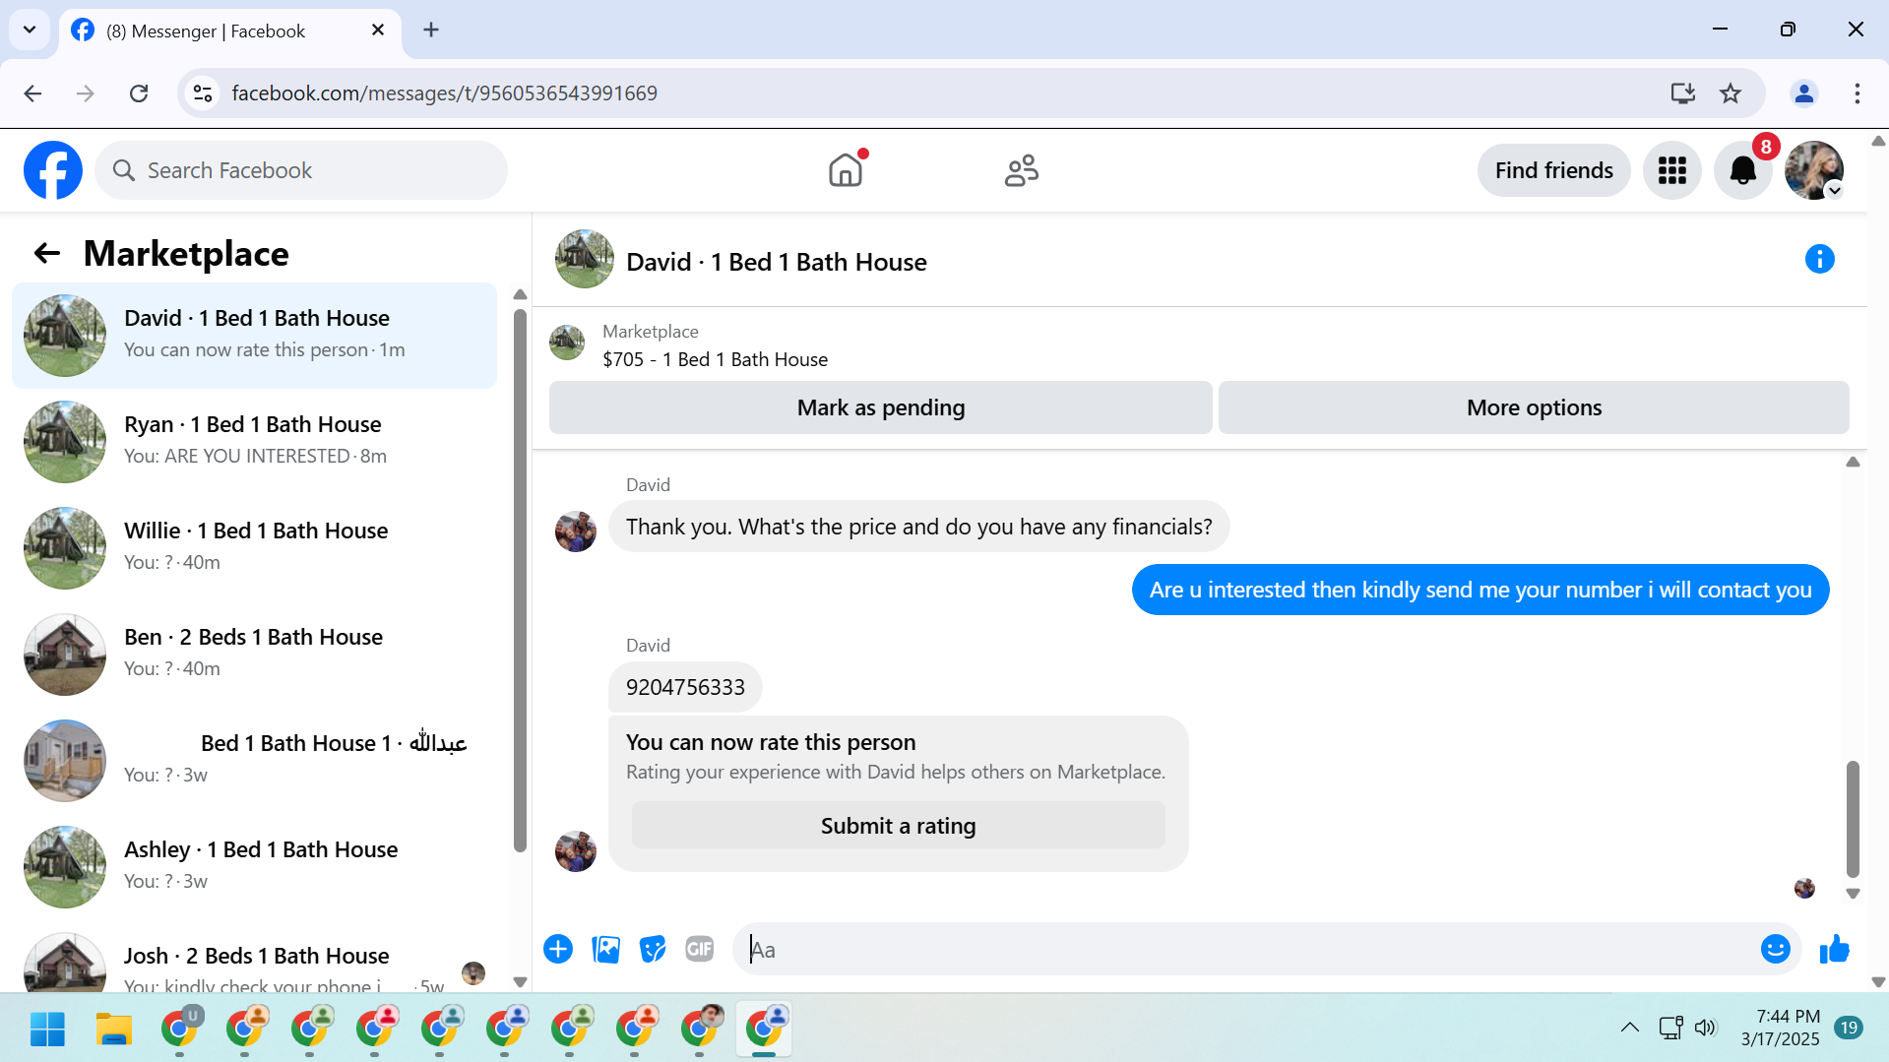Open the عبدالله 1 Bed 1 Bath House chat
This screenshot has height=1062, width=1889.
254,761
